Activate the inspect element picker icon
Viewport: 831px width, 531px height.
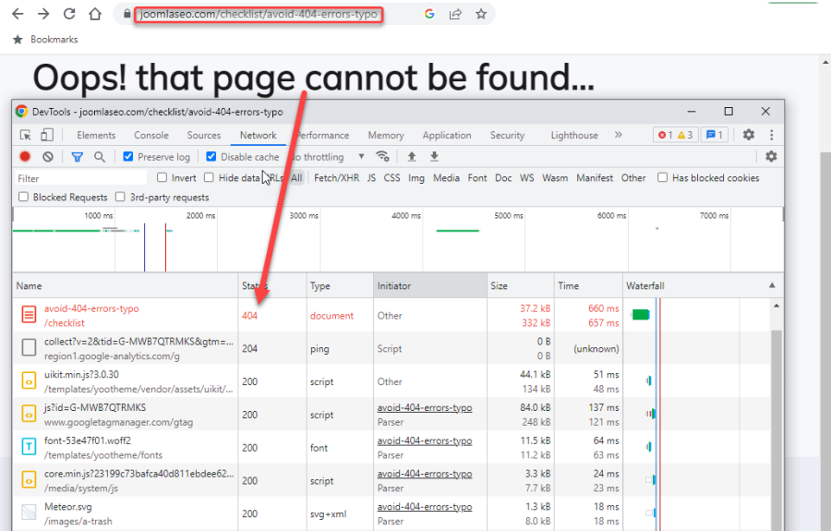click(26, 135)
